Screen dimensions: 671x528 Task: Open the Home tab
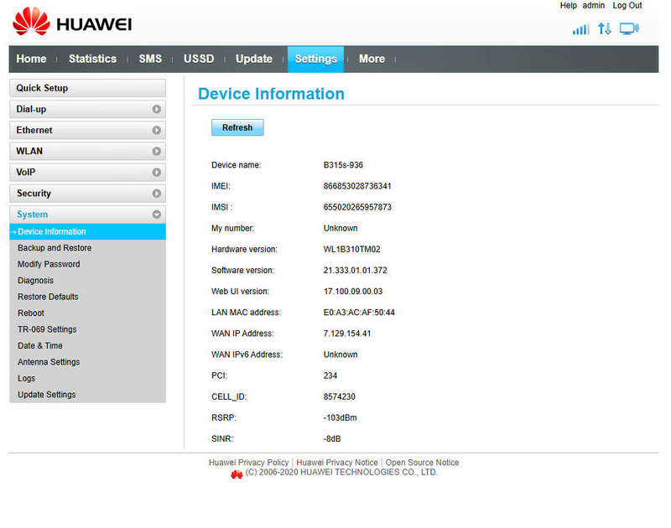tap(31, 59)
